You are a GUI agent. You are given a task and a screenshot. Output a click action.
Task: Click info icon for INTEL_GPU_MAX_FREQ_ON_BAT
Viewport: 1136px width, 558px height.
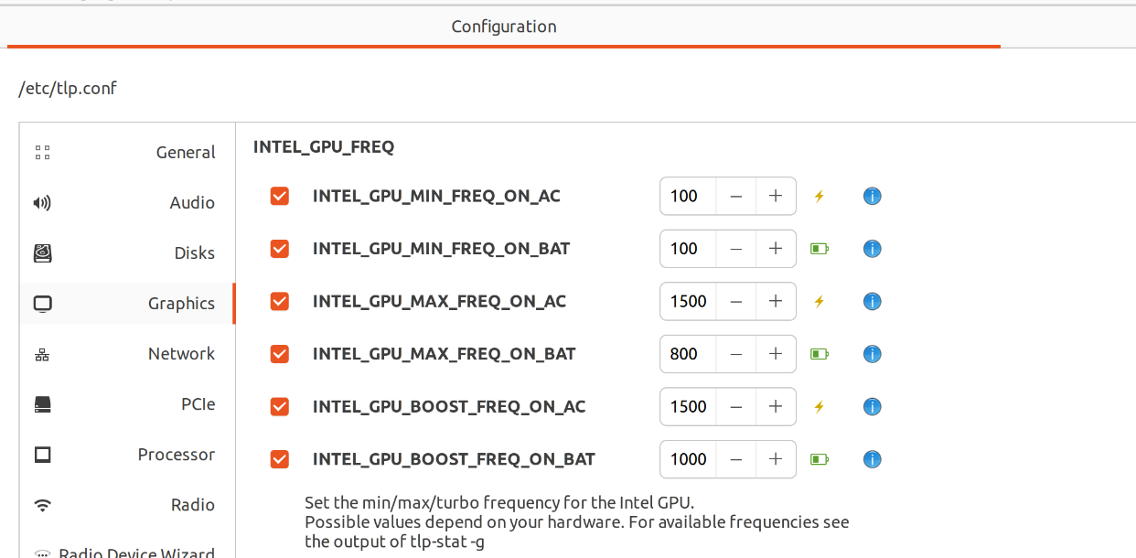click(873, 354)
